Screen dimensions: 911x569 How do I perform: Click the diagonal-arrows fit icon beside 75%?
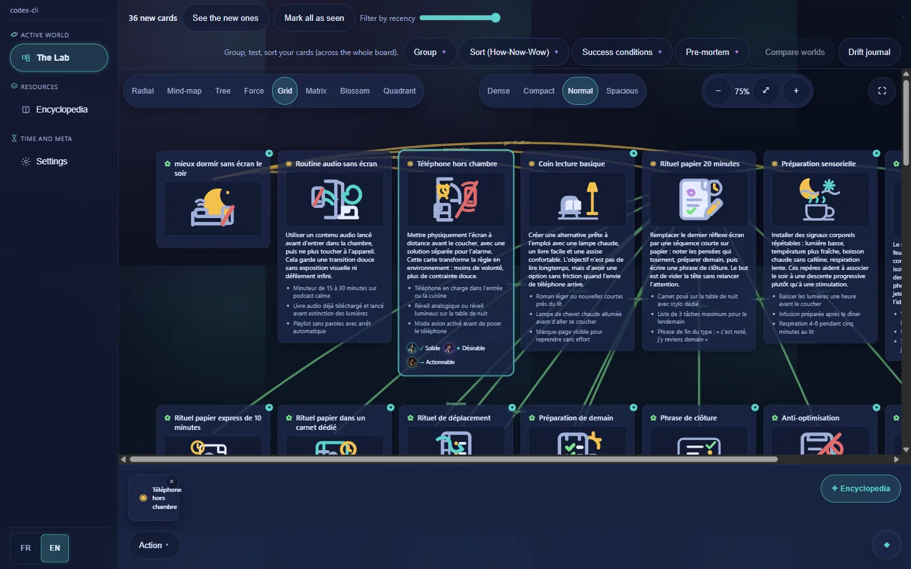click(x=765, y=91)
